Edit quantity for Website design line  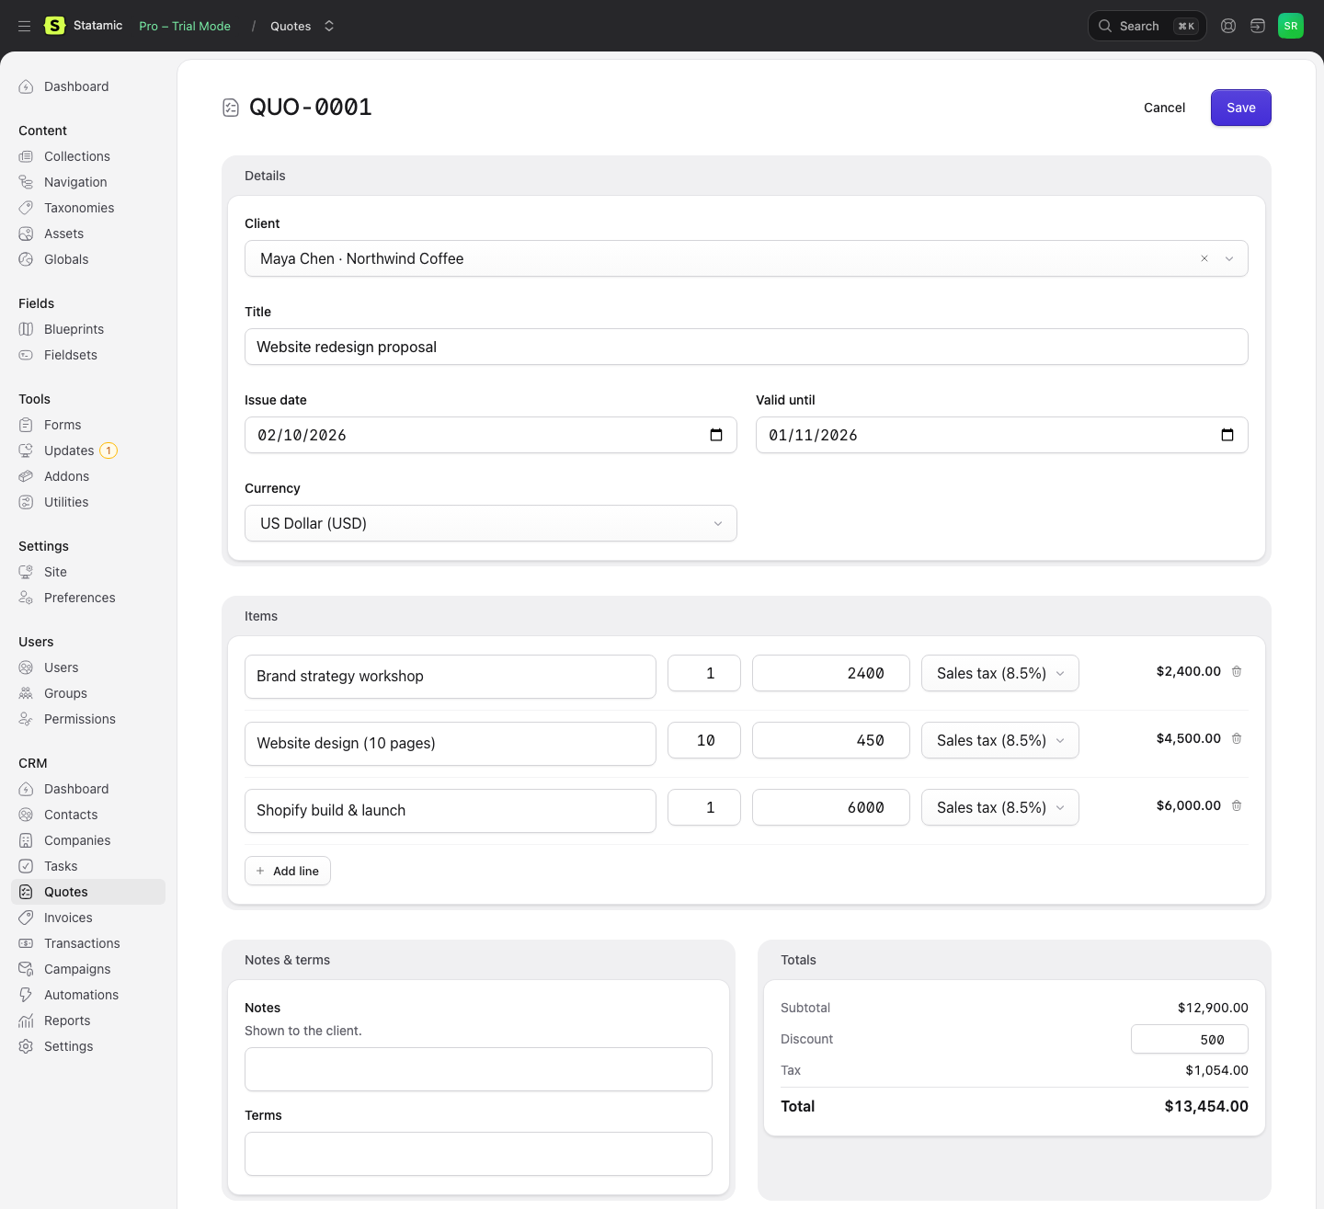click(704, 740)
